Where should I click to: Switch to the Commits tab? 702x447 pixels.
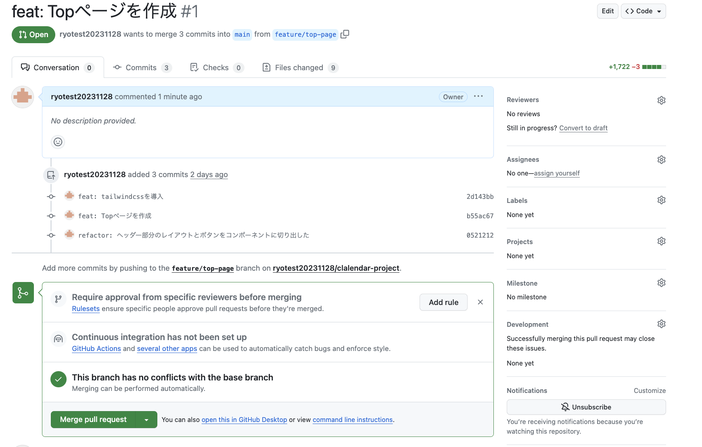pyautogui.click(x=142, y=68)
